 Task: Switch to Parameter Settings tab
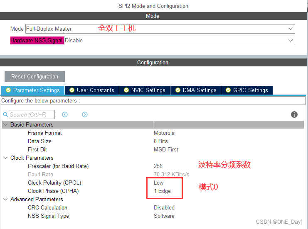coord(33,90)
